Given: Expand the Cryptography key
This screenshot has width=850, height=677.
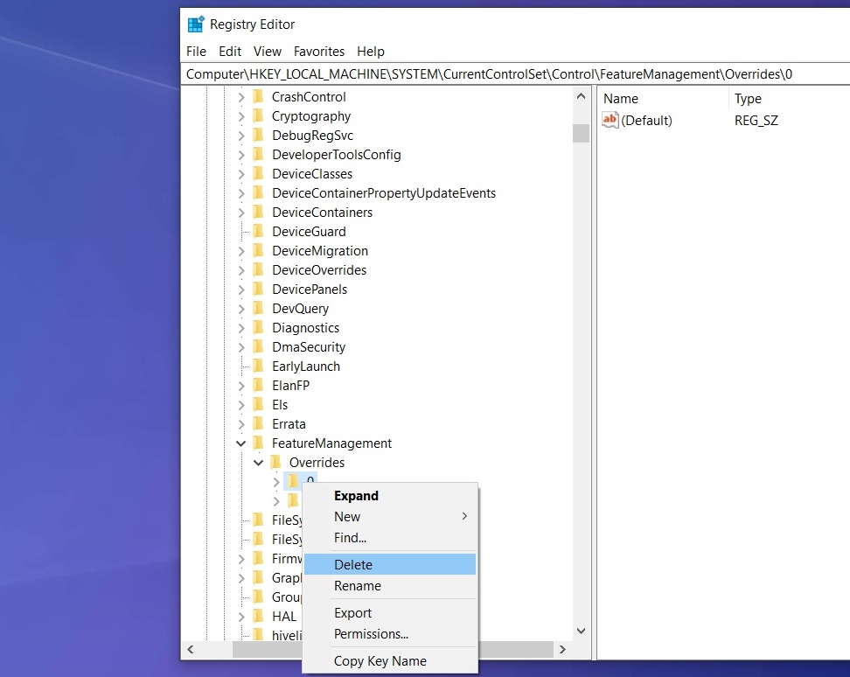Looking at the screenshot, I should click(241, 116).
